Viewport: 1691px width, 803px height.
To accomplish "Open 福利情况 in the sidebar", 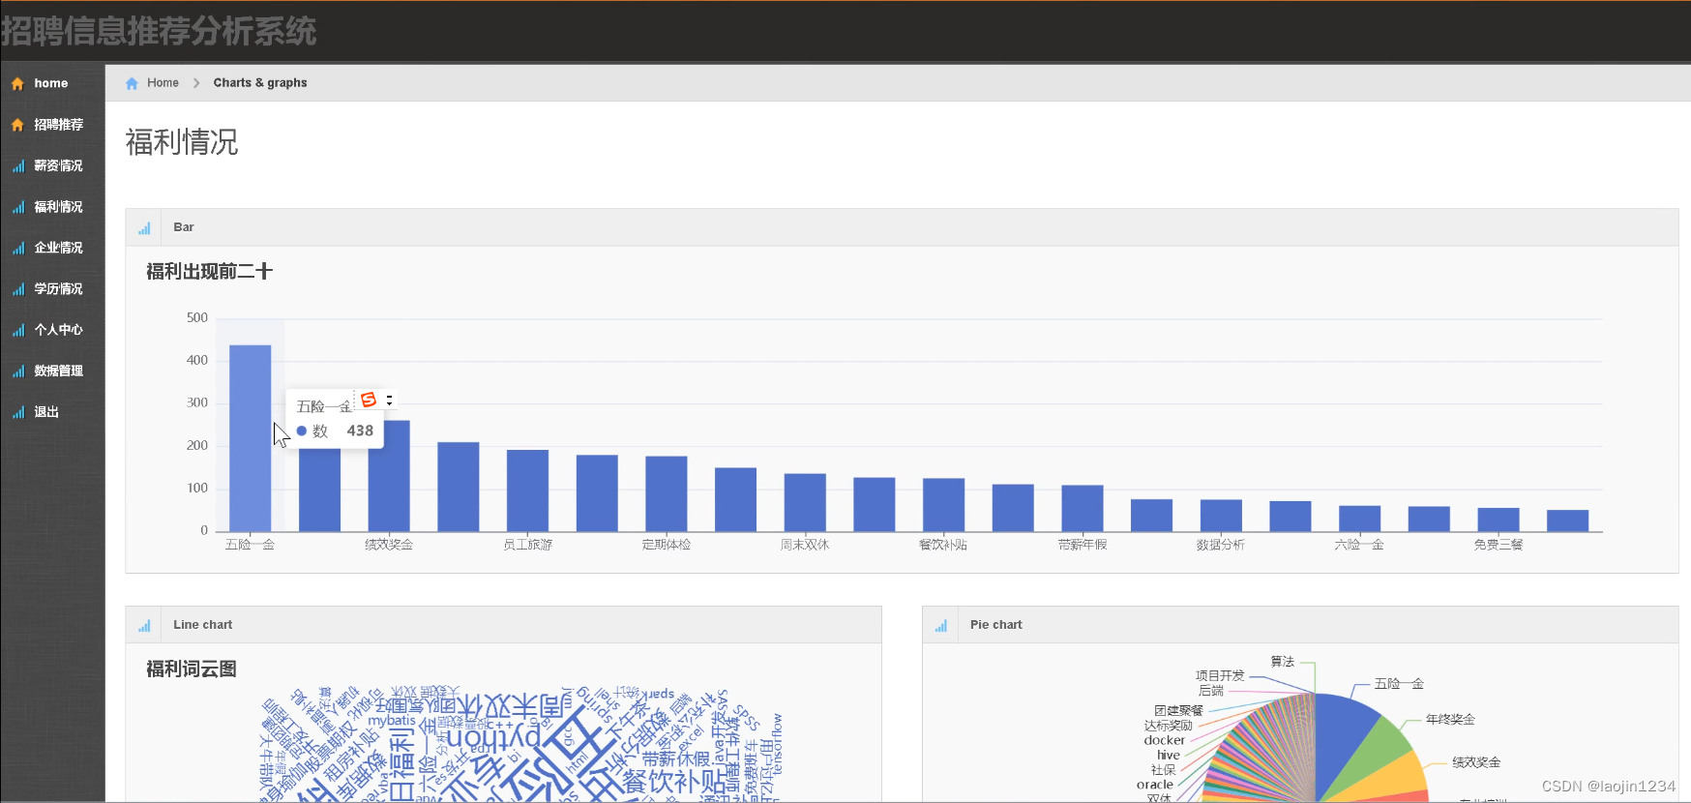I will point(58,207).
